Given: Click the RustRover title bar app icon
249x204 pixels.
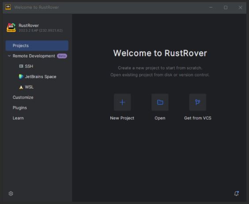Looking at the screenshot, I should coord(8,7).
